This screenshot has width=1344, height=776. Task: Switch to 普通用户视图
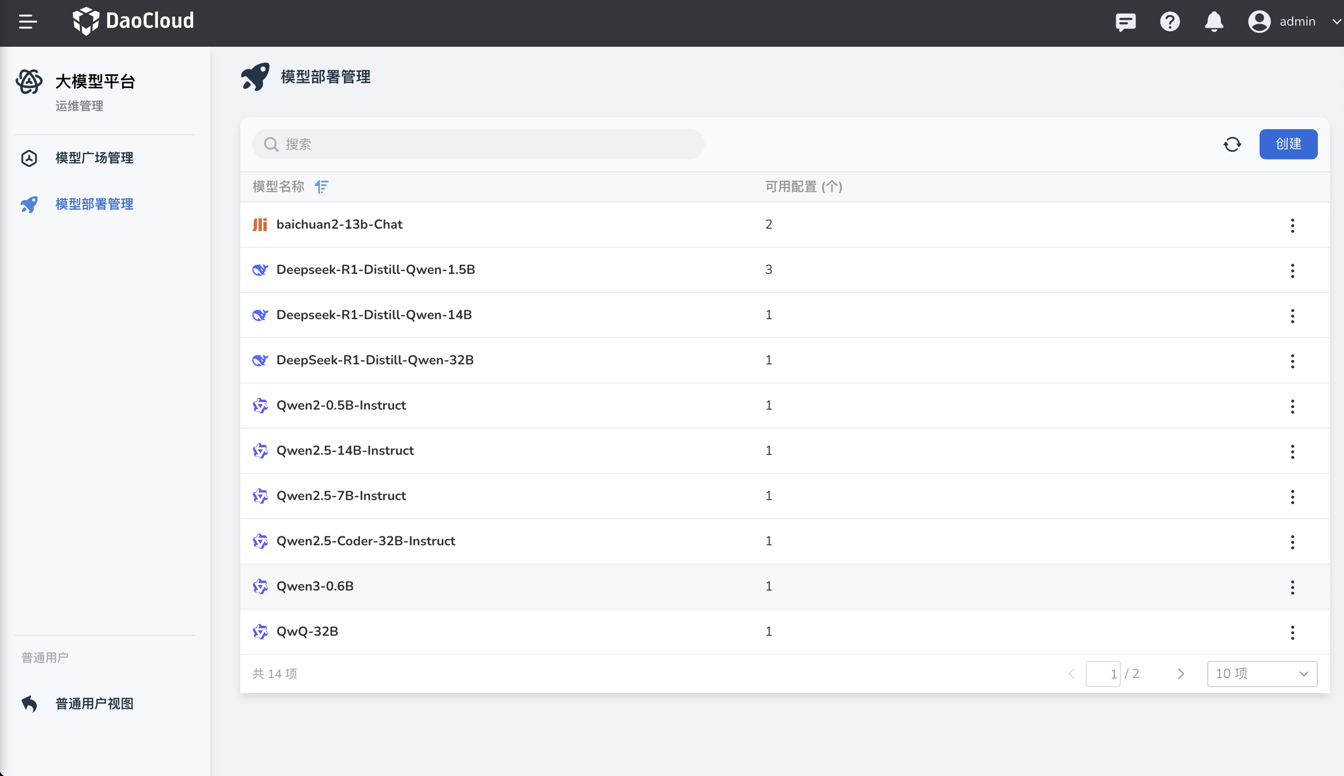(x=94, y=704)
